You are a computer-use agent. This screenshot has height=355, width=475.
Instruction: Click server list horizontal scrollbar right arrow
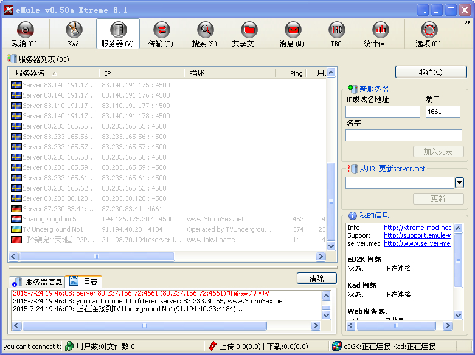click(321, 257)
